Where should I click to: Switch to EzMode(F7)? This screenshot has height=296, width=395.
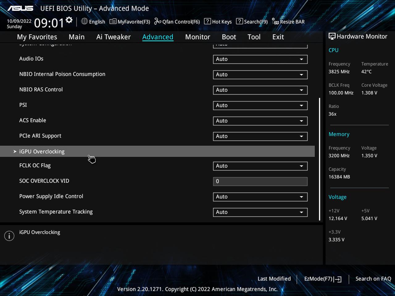point(323,279)
